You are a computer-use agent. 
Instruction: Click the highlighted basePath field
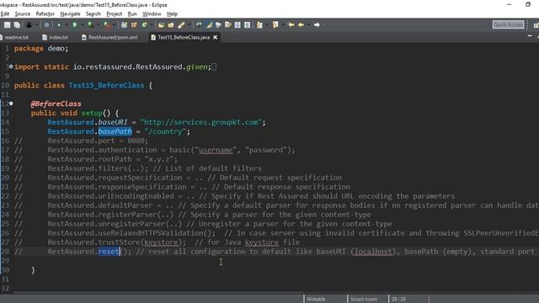(115, 131)
